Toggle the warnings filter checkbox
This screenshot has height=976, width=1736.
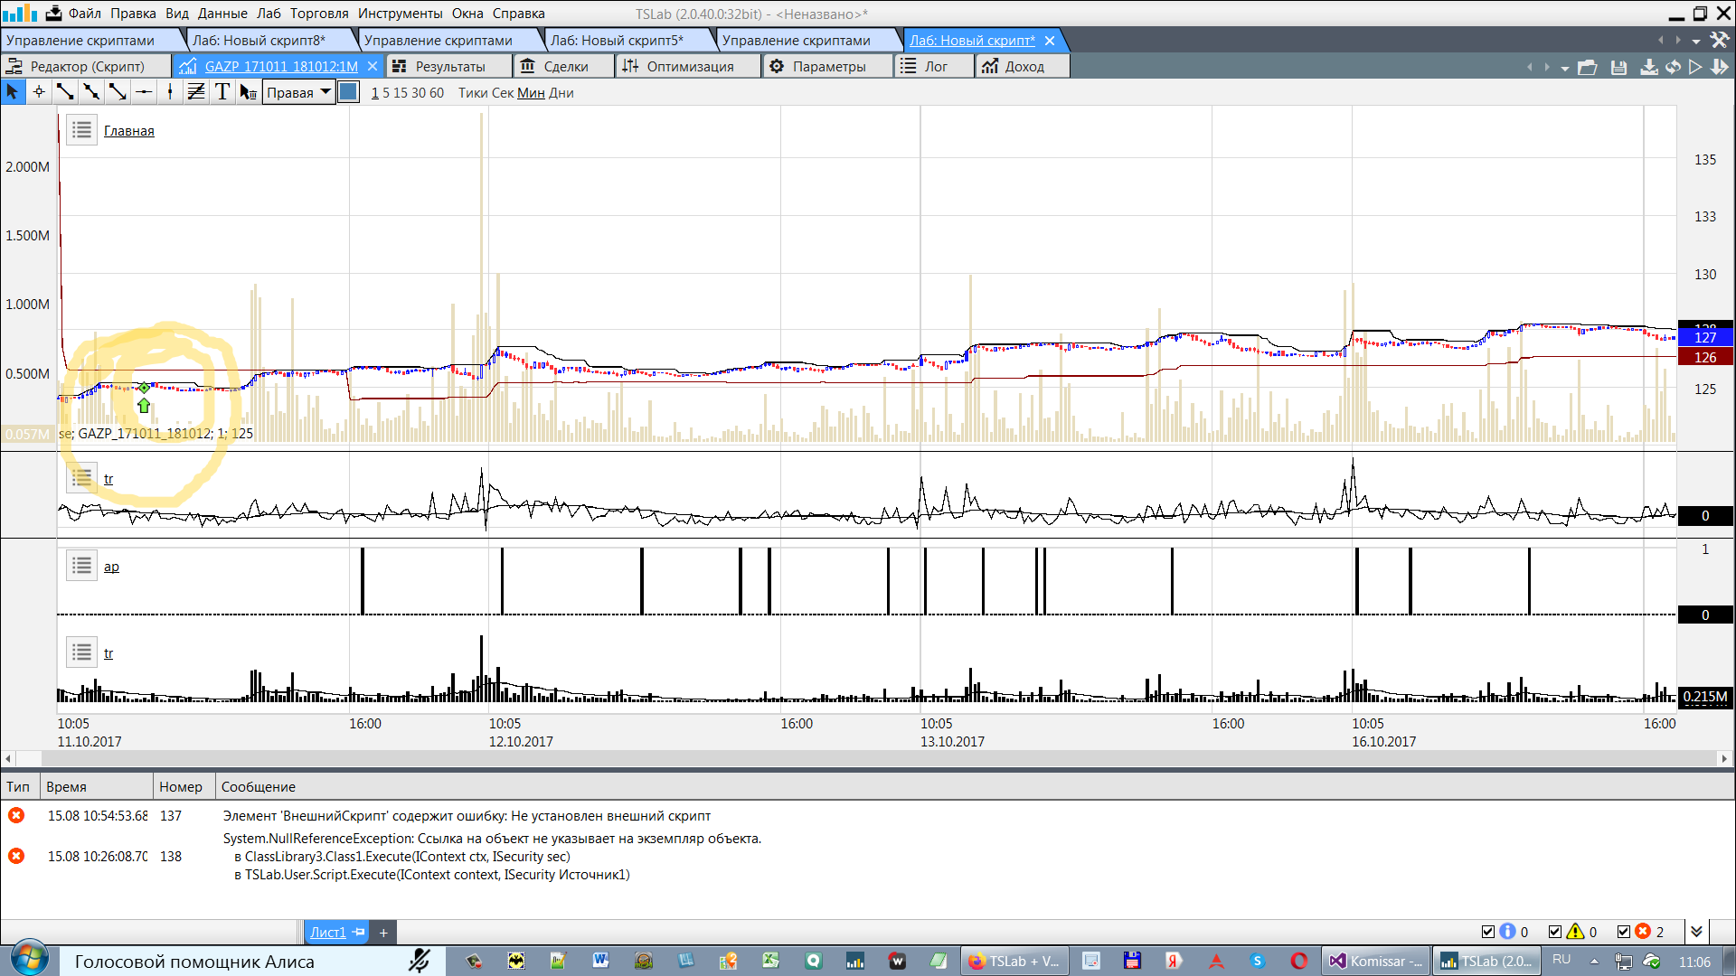pyautogui.click(x=1555, y=932)
